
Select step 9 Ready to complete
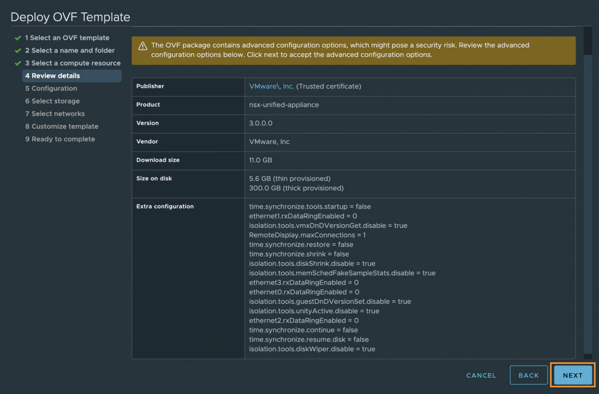point(60,139)
